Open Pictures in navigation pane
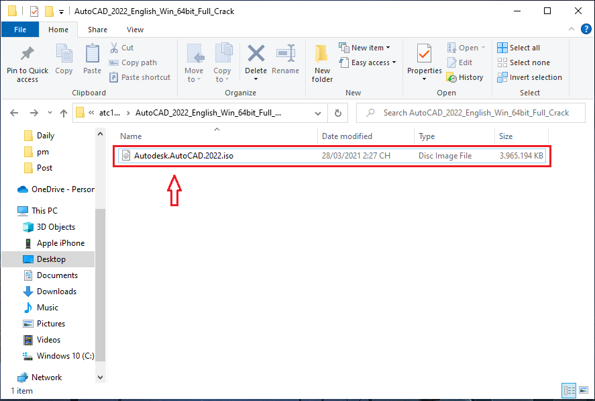 coord(44,324)
